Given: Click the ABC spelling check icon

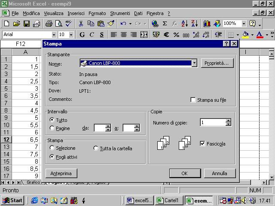Looking at the screenshot, I should [68, 24].
